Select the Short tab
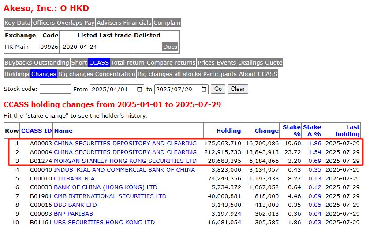The image size is (366, 227). point(79,62)
